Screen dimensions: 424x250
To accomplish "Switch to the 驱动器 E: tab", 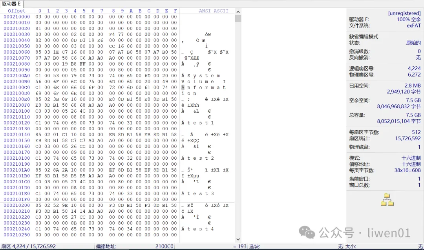I will pyautogui.click(x=12, y=4).
